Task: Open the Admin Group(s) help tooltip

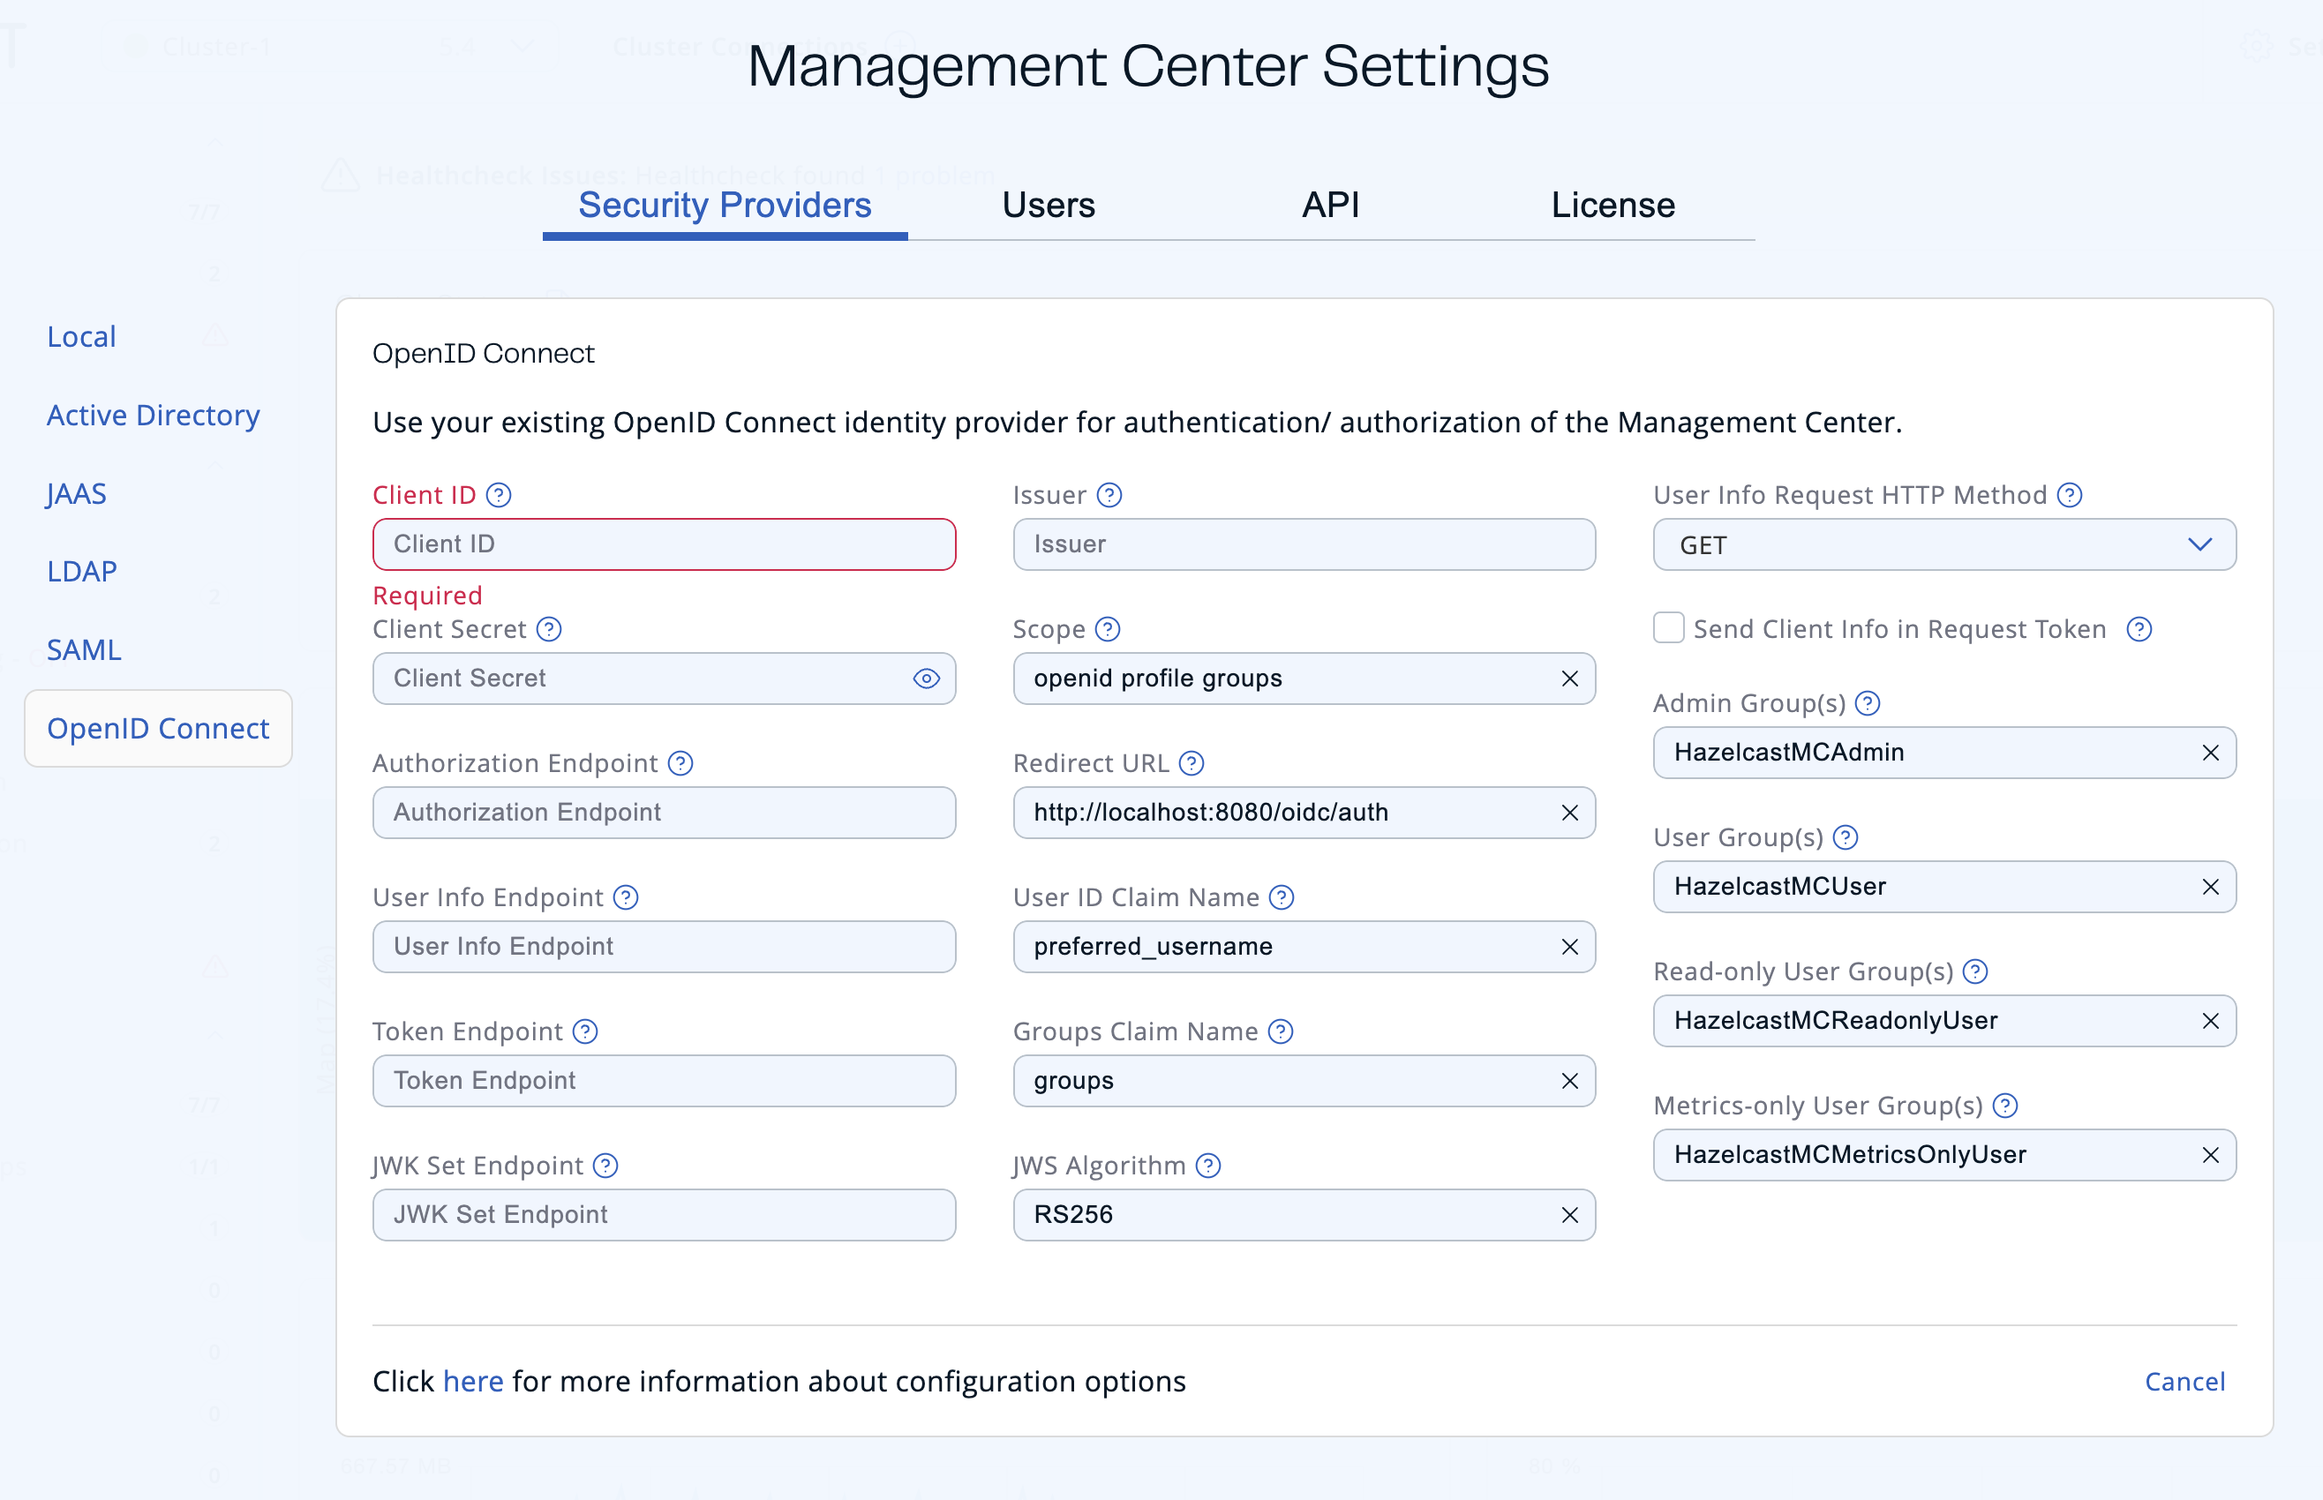Action: [1869, 702]
